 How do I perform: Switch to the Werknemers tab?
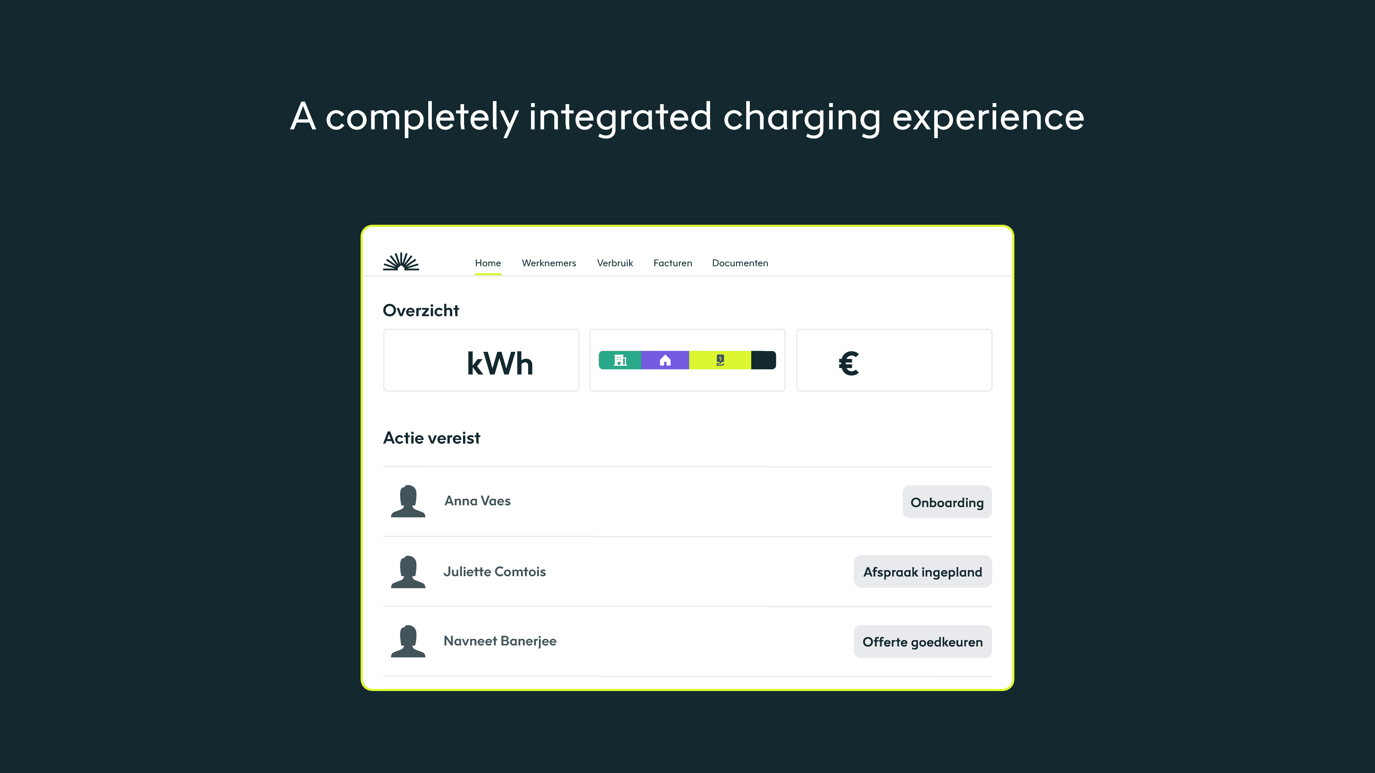pos(549,263)
